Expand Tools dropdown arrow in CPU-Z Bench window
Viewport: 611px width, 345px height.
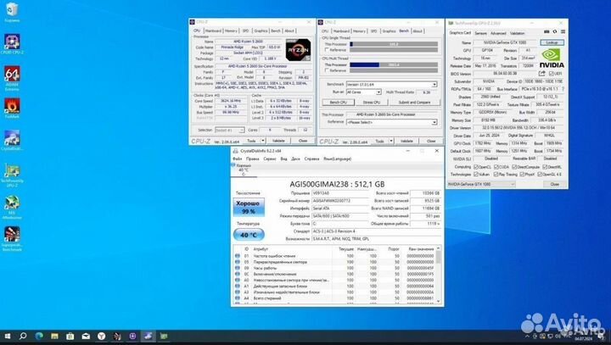point(391,141)
